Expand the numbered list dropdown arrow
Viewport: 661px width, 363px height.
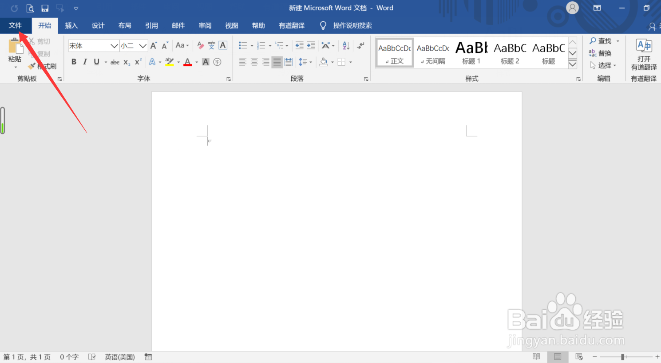(270, 46)
